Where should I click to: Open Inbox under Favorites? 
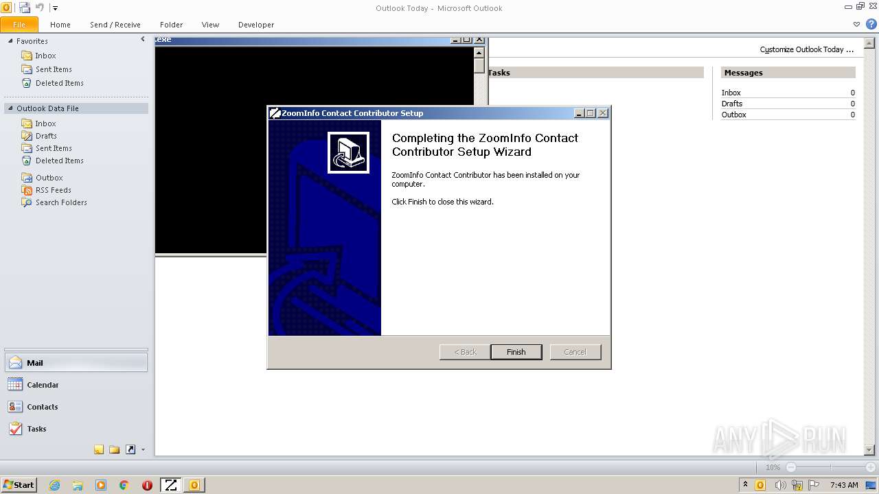tap(45, 56)
